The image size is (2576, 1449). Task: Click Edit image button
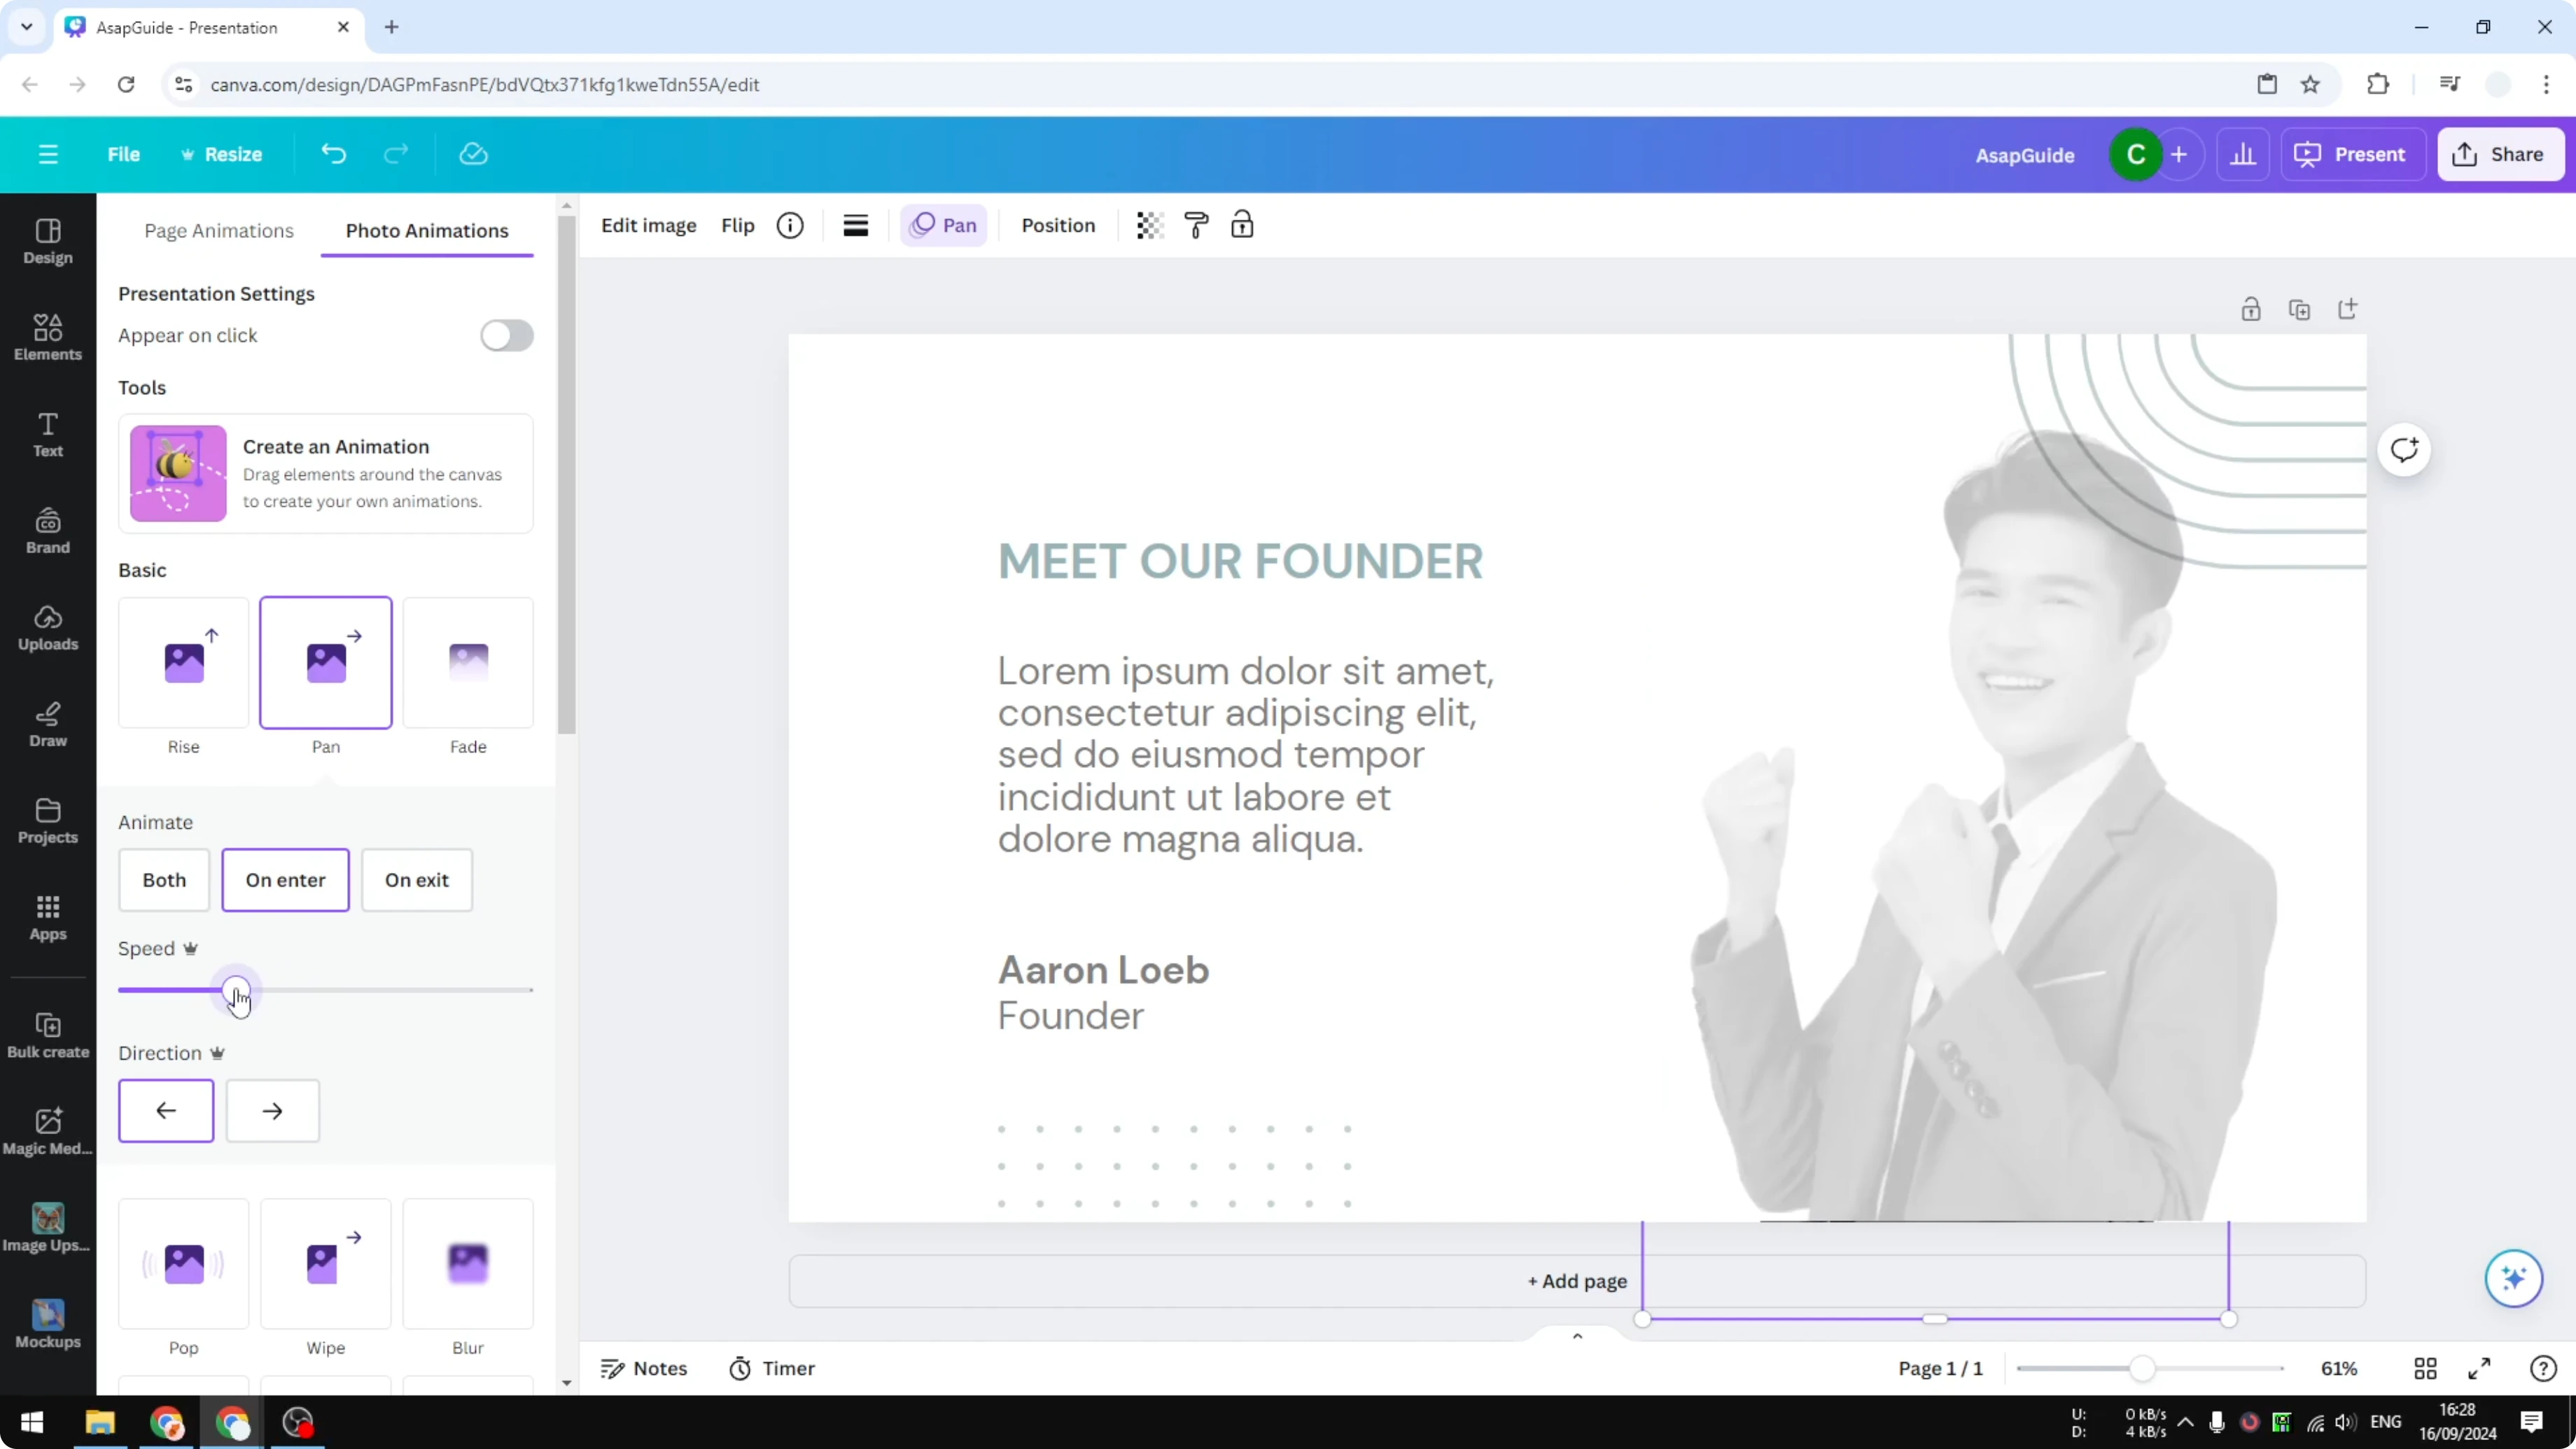pyautogui.click(x=648, y=225)
